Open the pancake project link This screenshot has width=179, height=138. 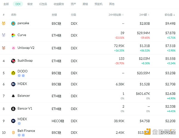point(23,23)
